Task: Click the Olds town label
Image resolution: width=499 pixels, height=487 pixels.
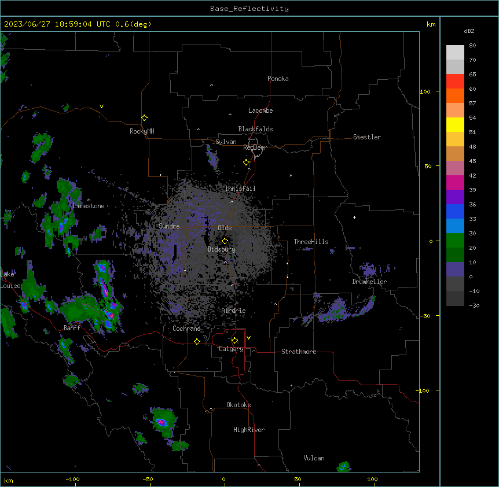Action: pos(225,228)
